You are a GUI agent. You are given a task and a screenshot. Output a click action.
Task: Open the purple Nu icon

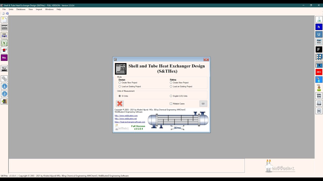coord(4,58)
